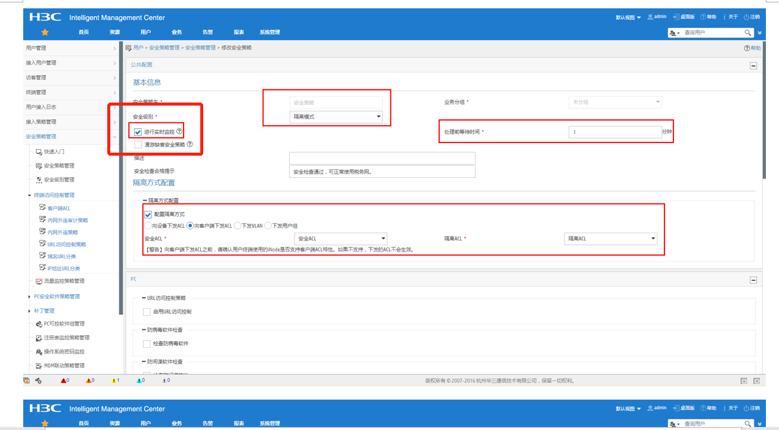The height and width of the screenshot is (430, 779).
Task: Expand the PC安全软件策略管理 tree group
Action: 29,296
